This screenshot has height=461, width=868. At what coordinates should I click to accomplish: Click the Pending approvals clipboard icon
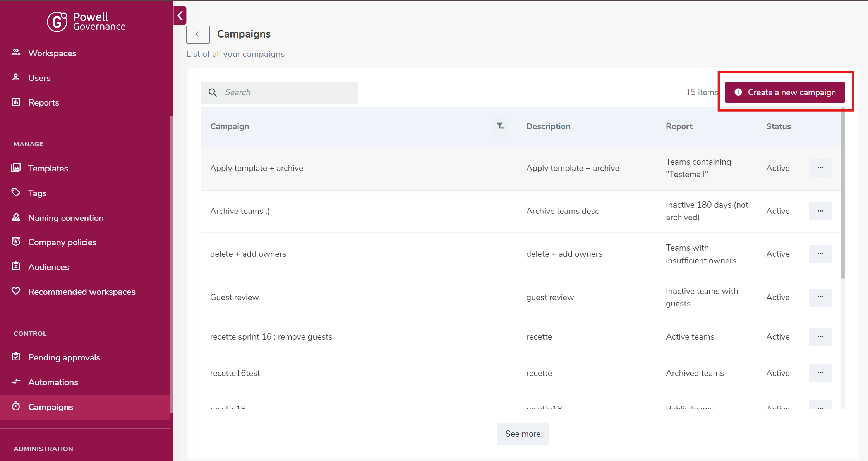pyautogui.click(x=16, y=357)
